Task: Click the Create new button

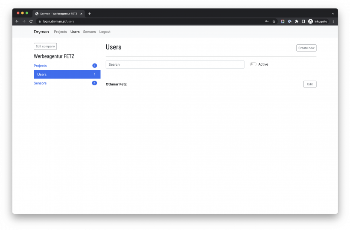Action: (x=306, y=48)
